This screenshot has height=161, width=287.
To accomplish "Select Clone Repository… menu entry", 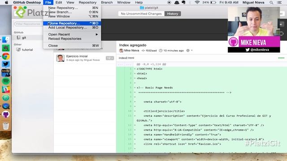I will point(72,23).
